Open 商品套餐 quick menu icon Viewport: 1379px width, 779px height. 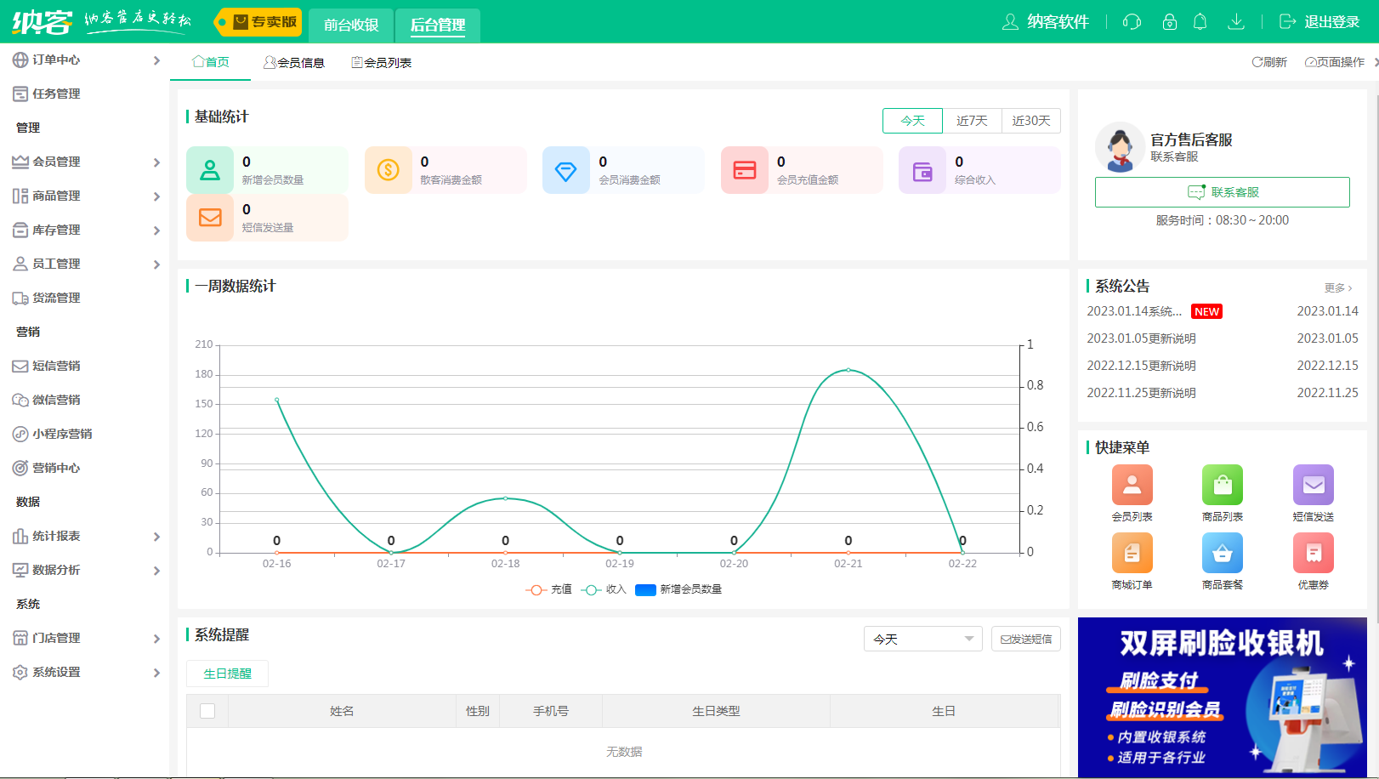(x=1222, y=554)
